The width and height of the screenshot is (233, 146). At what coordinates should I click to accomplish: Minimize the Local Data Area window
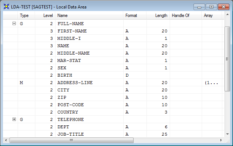[199, 7]
